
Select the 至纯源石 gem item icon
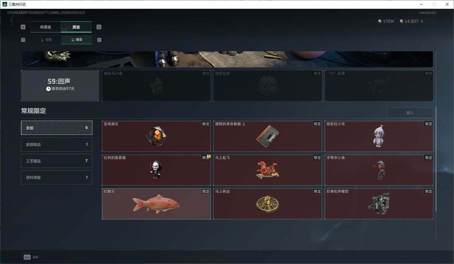(x=156, y=136)
